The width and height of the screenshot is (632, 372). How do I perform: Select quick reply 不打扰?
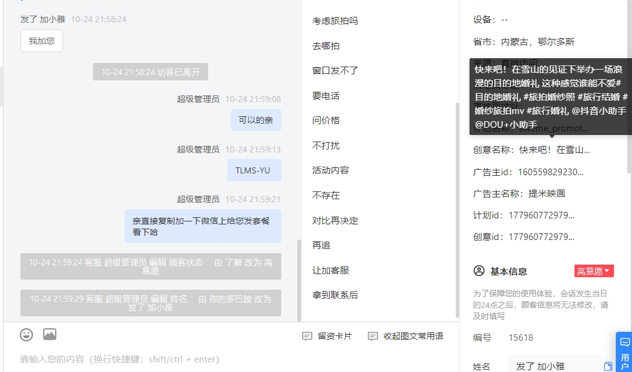[326, 145]
